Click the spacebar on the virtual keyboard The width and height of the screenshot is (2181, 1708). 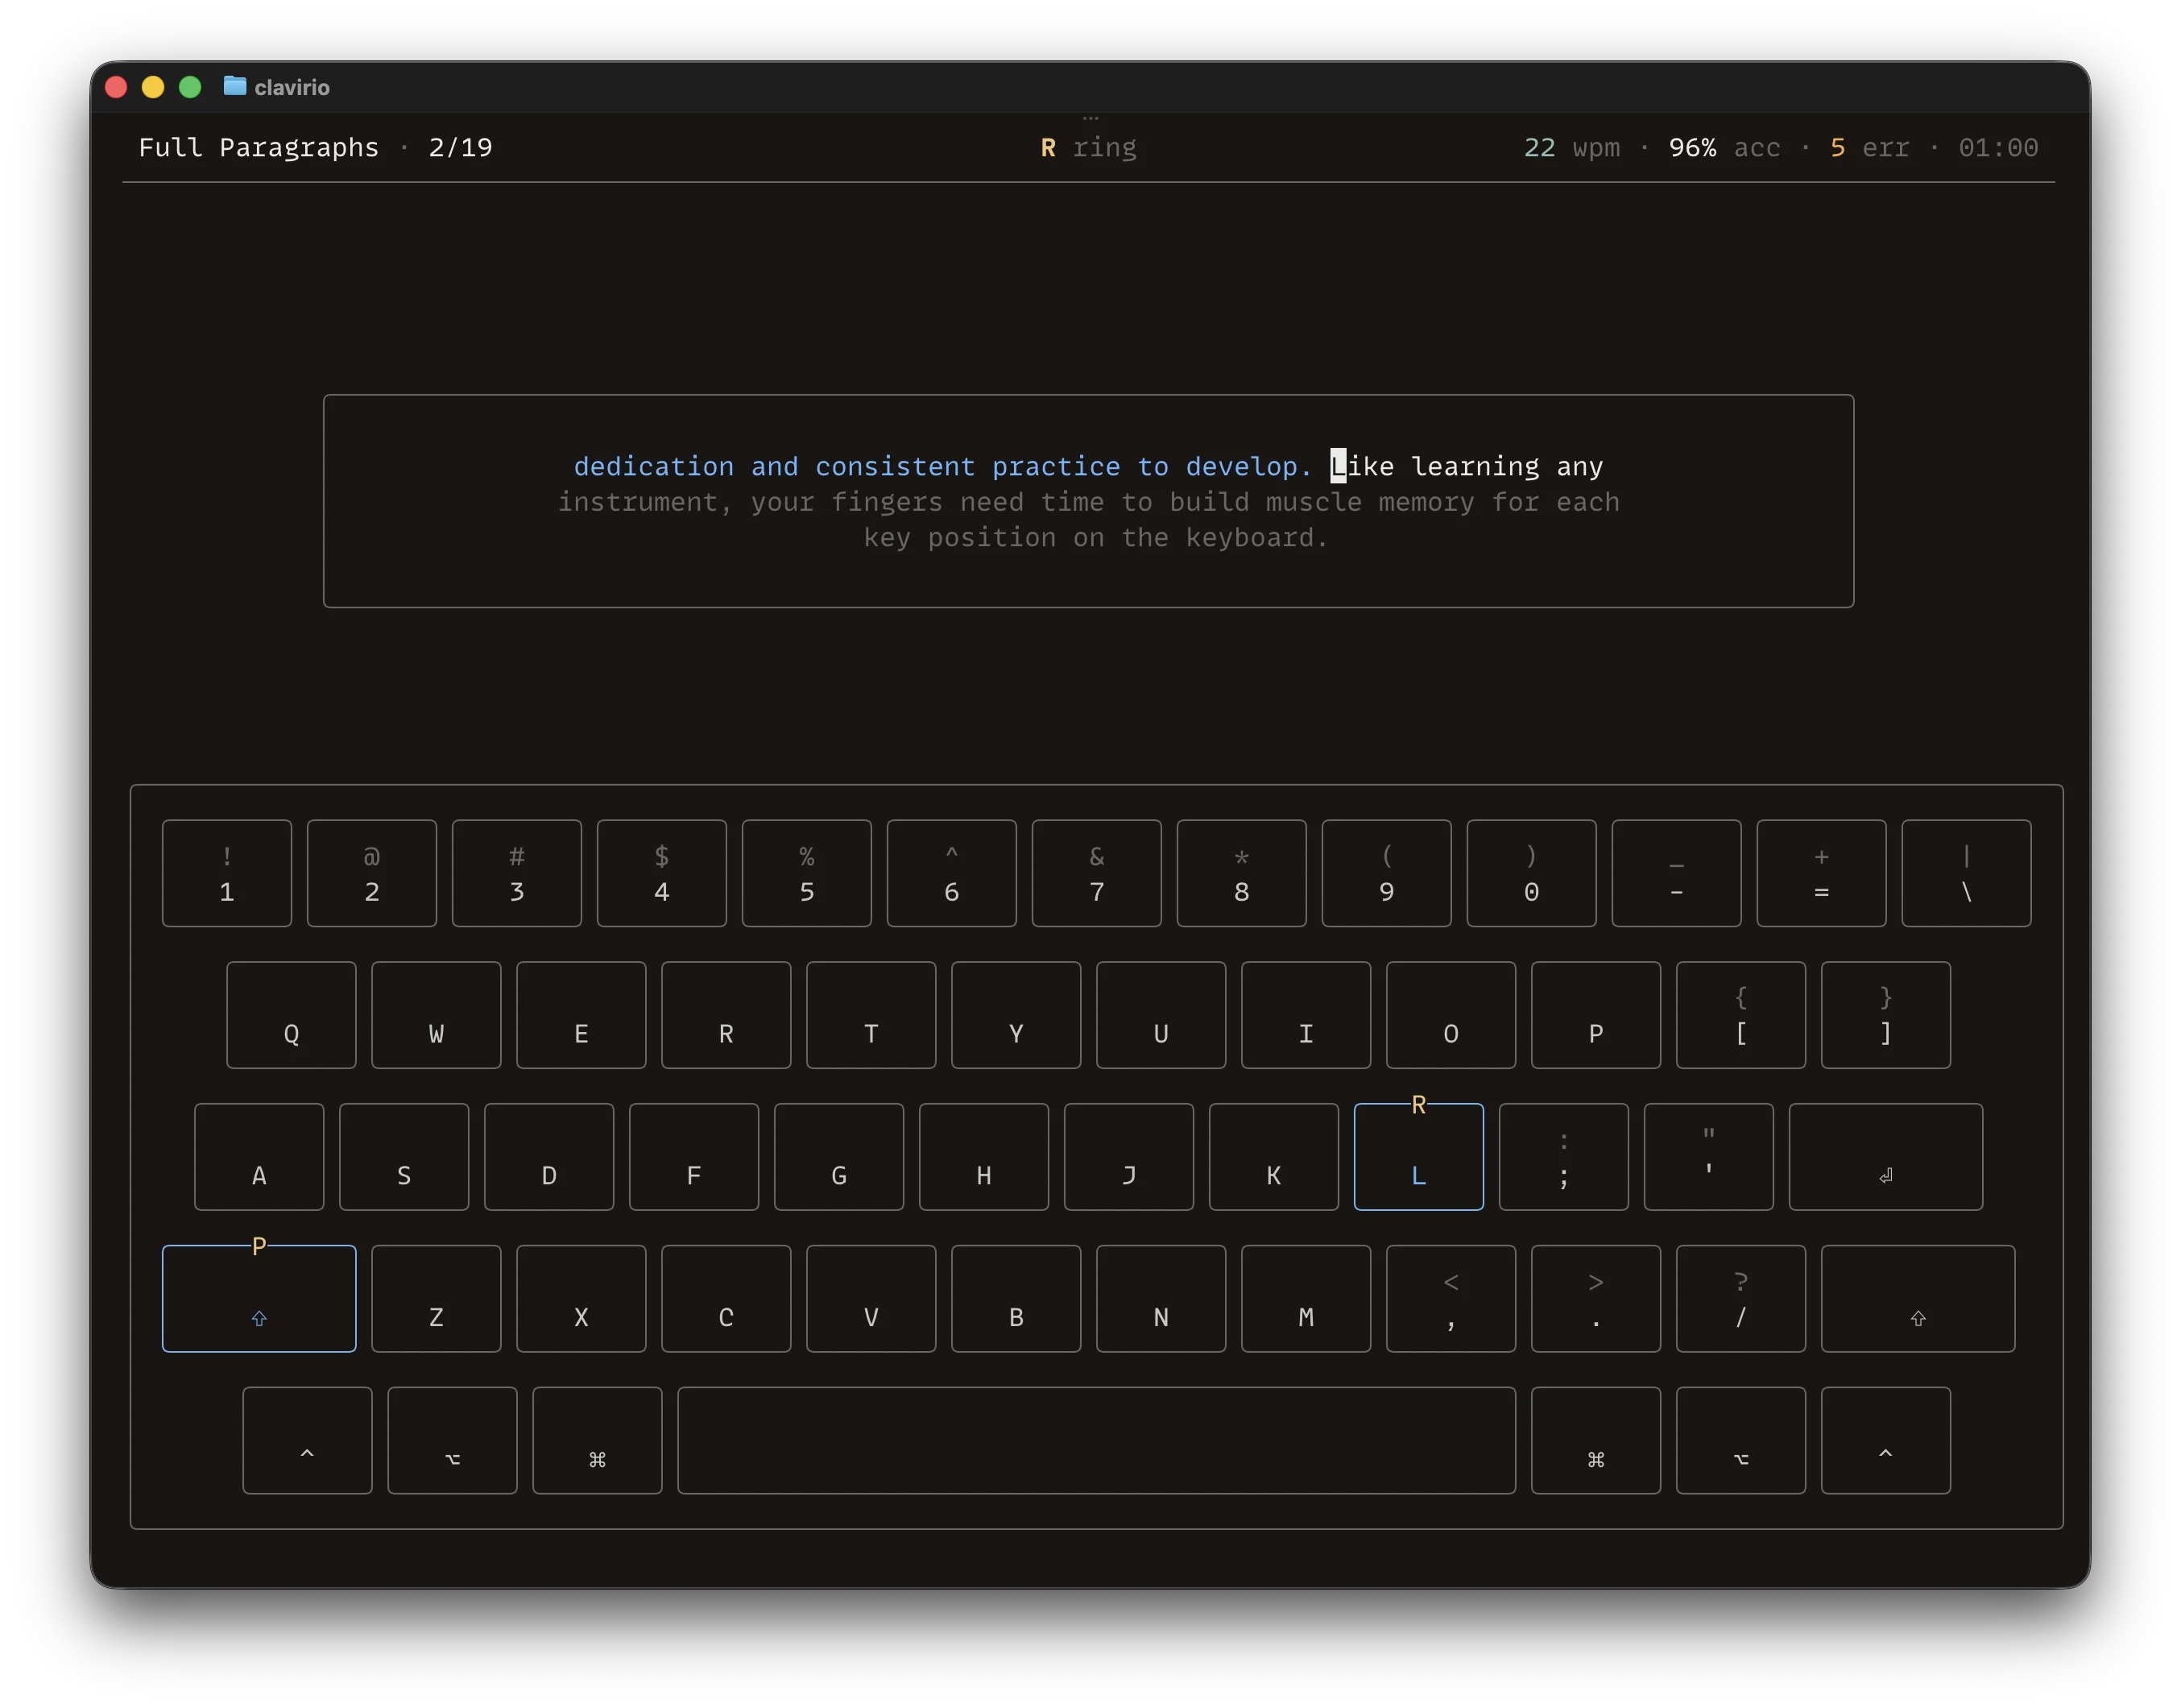point(1096,1440)
